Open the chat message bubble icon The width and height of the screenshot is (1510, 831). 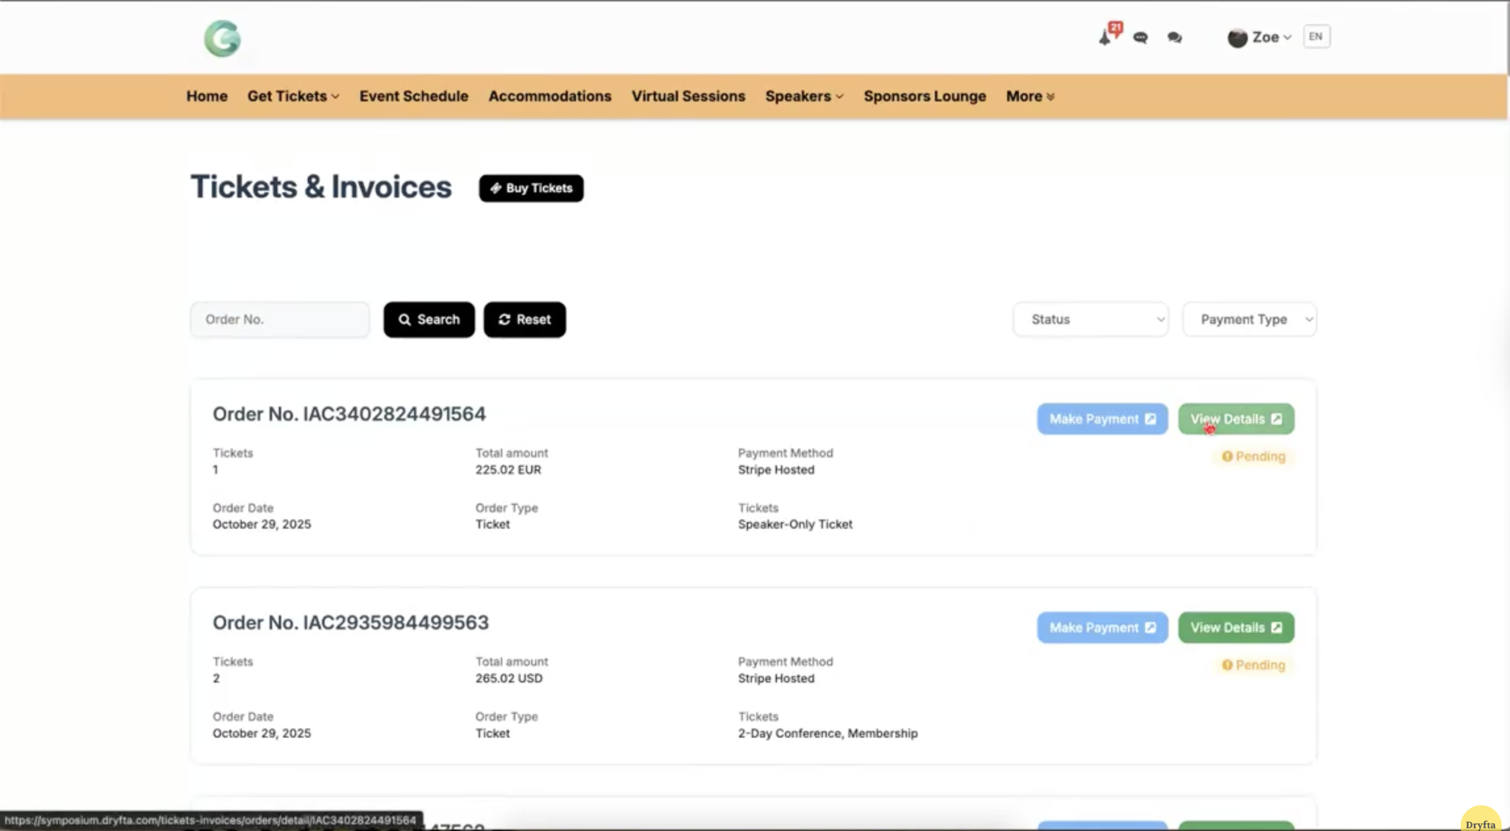coord(1140,37)
